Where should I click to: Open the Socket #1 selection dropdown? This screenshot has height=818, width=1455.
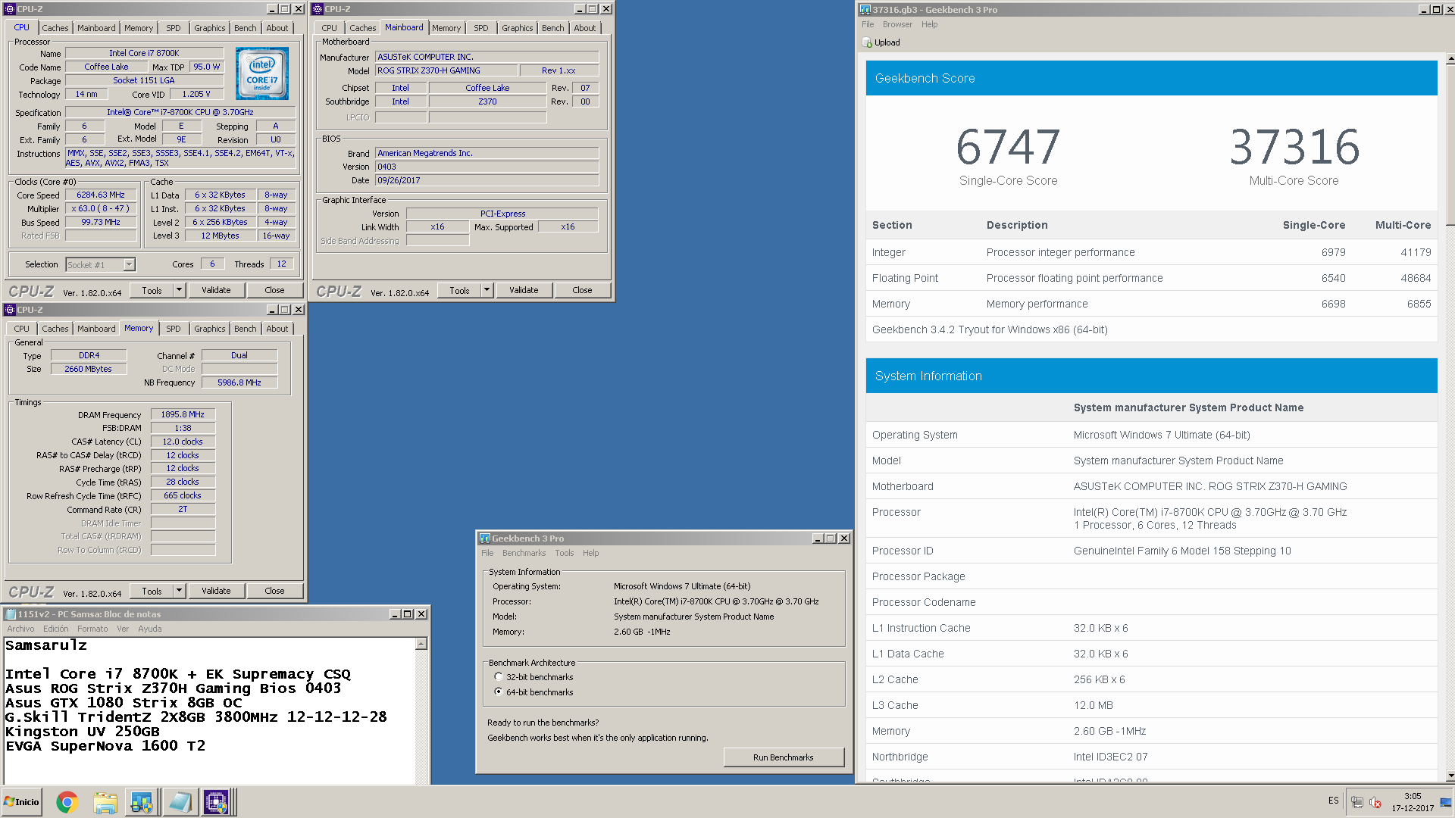click(129, 264)
